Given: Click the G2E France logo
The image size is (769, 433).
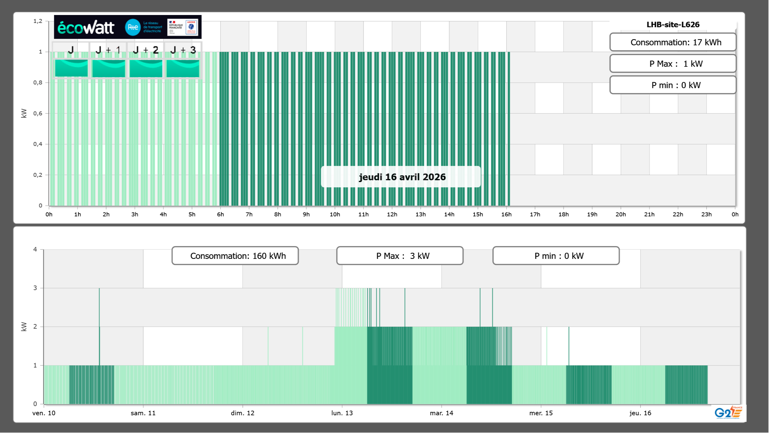Looking at the screenshot, I should tap(728, 412).
